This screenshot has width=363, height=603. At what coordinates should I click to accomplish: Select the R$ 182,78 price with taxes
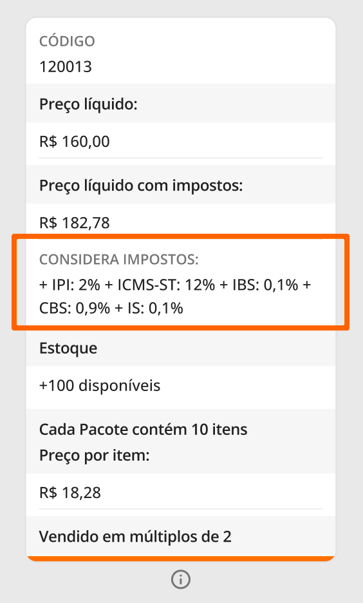click(x=75, y=223)
